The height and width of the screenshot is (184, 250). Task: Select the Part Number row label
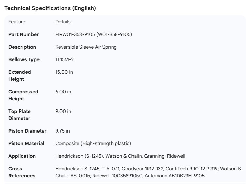(24, 34)
